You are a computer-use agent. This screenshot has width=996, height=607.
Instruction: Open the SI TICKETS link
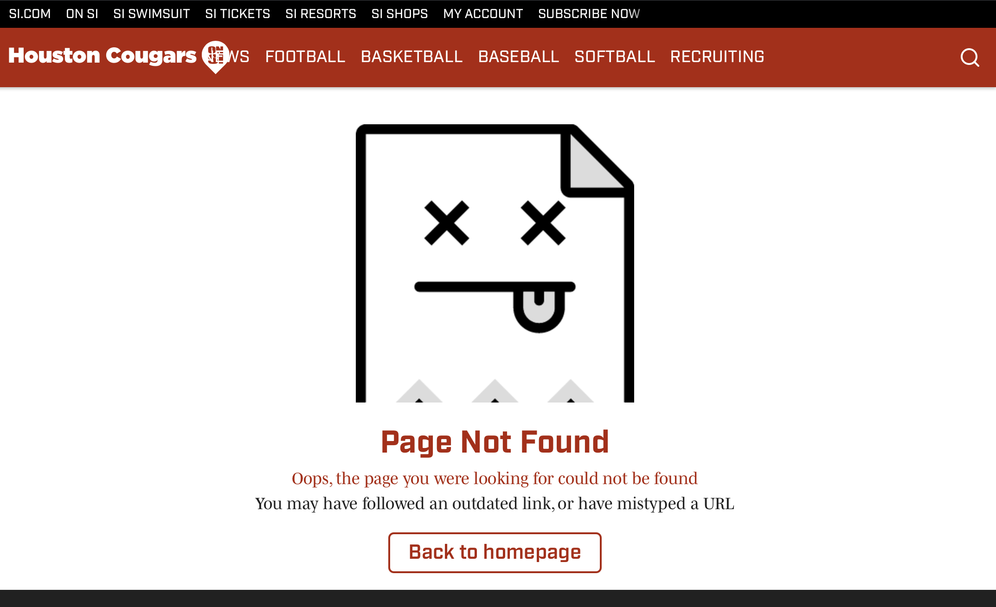pyautogui.click(x=238, y=14)
